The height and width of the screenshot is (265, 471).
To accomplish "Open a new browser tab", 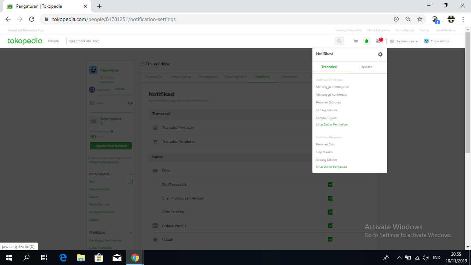I will click(99, 6).
